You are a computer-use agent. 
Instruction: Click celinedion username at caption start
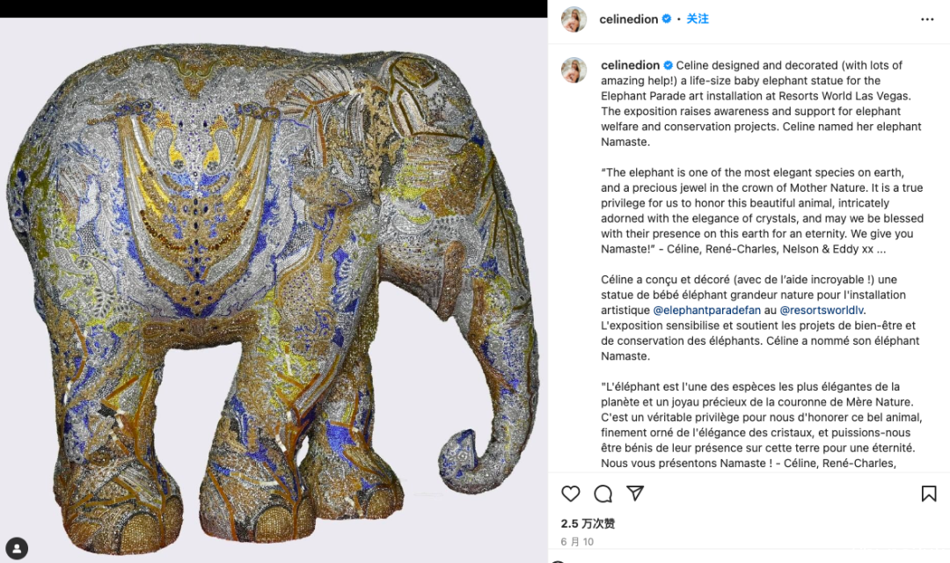click(x=630, y=65)
